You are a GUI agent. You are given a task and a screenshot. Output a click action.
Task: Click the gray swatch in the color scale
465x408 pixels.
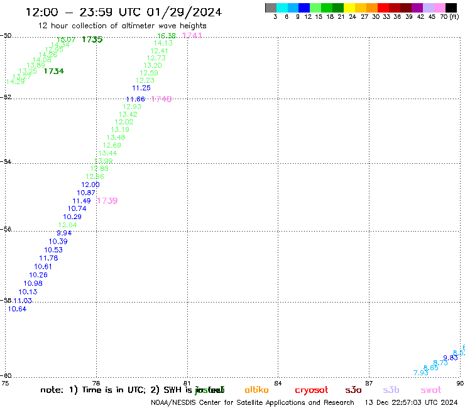pyautogui.click(x=271, y=8)
